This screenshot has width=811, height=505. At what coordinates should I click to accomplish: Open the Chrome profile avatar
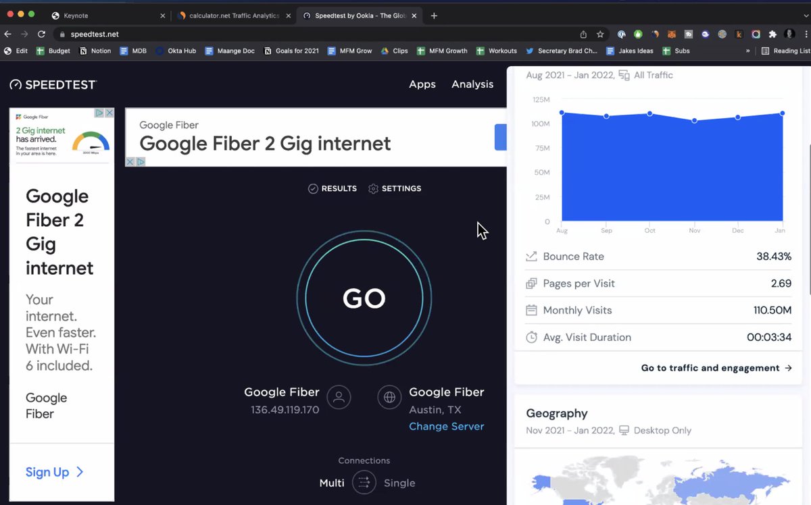point(789,34)
